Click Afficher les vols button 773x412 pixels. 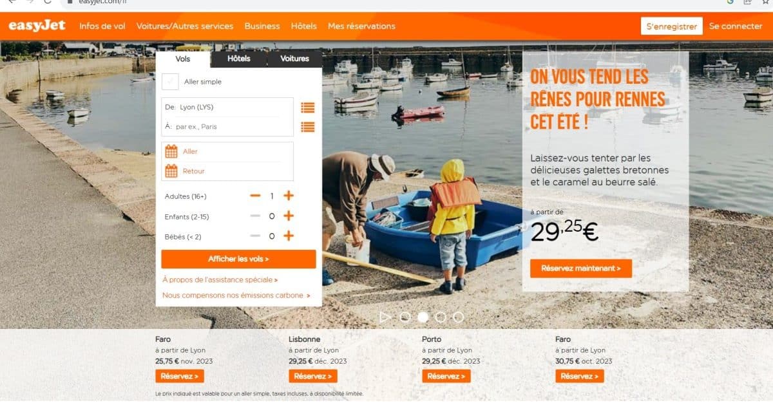click(x=238, y=259)
